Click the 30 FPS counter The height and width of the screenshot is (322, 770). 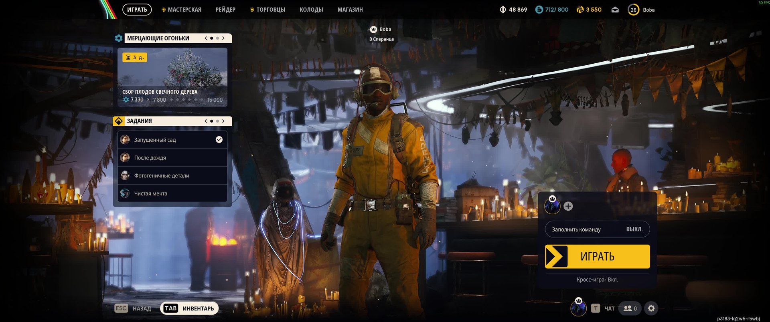click(x=764, y=3)
